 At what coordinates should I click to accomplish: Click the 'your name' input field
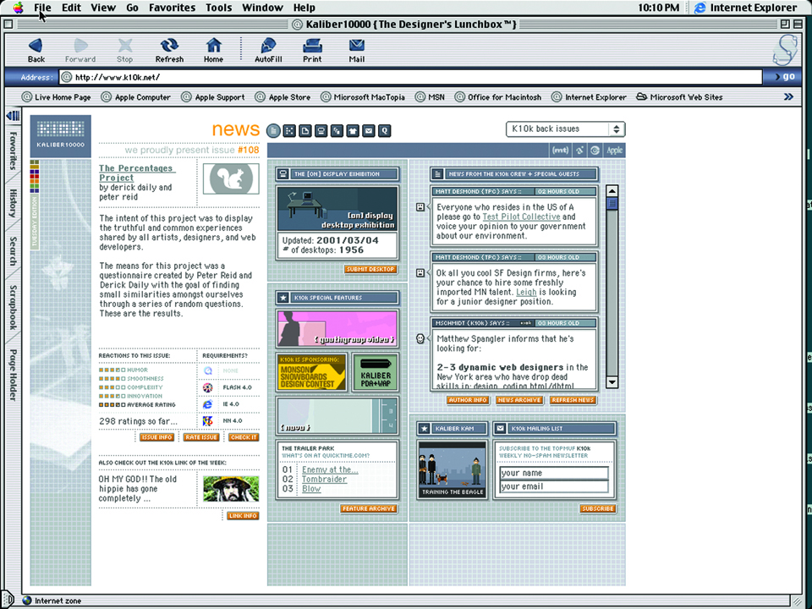[x=553, y=473]
